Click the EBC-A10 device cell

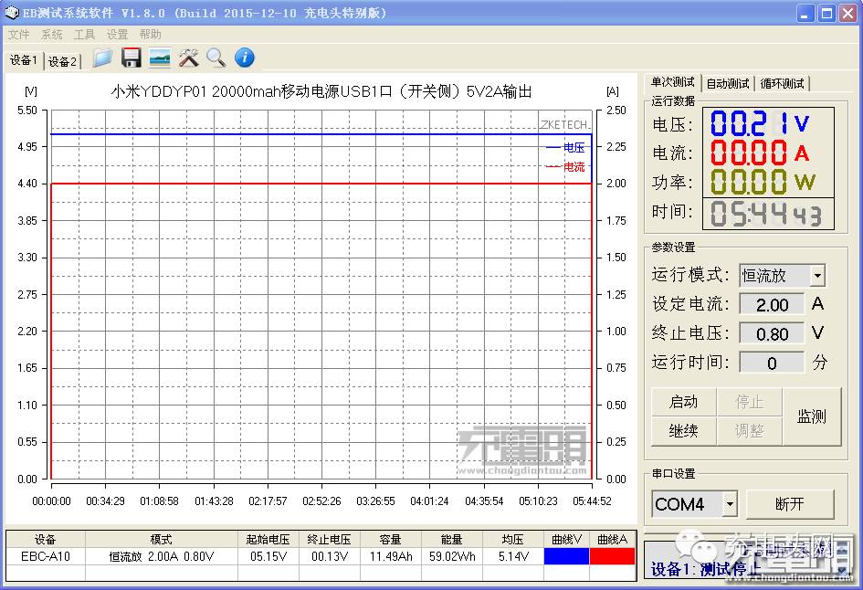click(46, 556)
